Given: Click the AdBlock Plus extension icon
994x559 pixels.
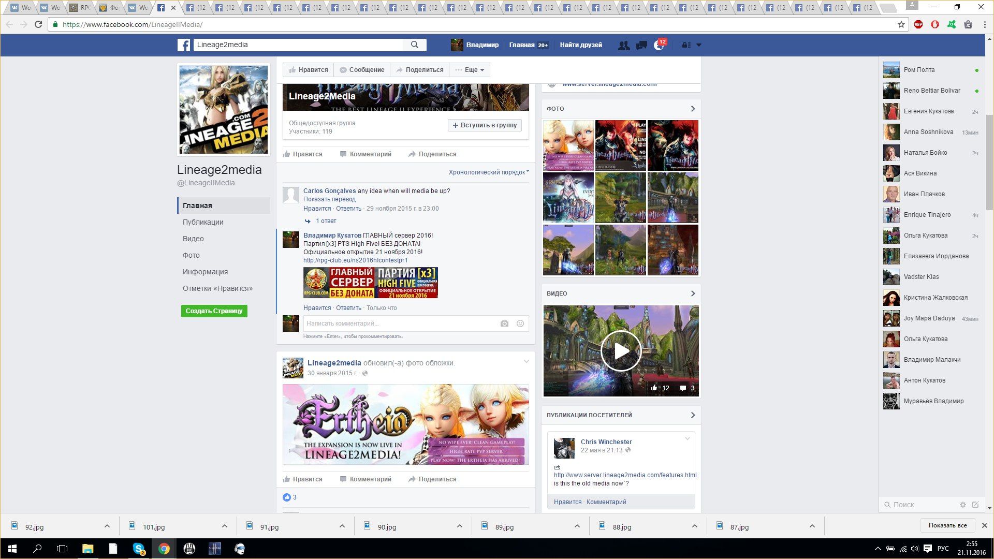Looking at the screenshot, I should (918, 24).
